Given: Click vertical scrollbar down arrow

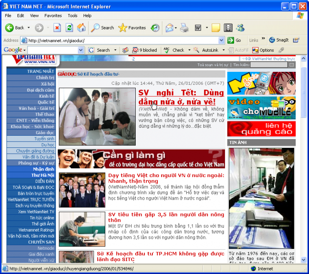Looking at the screenshot, I should (x=304, y=260).
